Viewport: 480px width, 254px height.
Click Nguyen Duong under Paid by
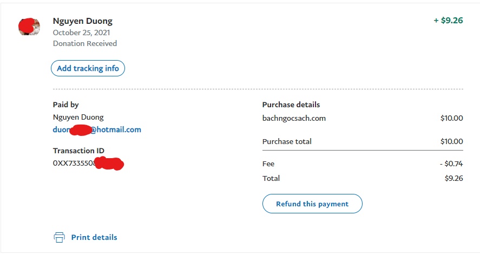(x=78, y=117)
